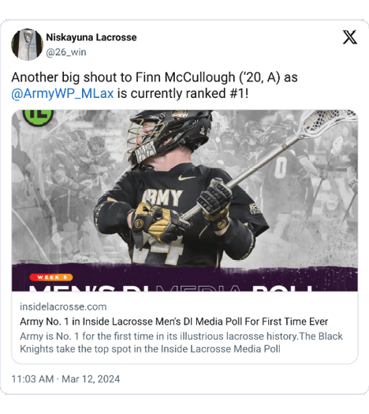Open the 11:03 AM timestamp link
Screen dimensions: 369x414
(32, 379)
